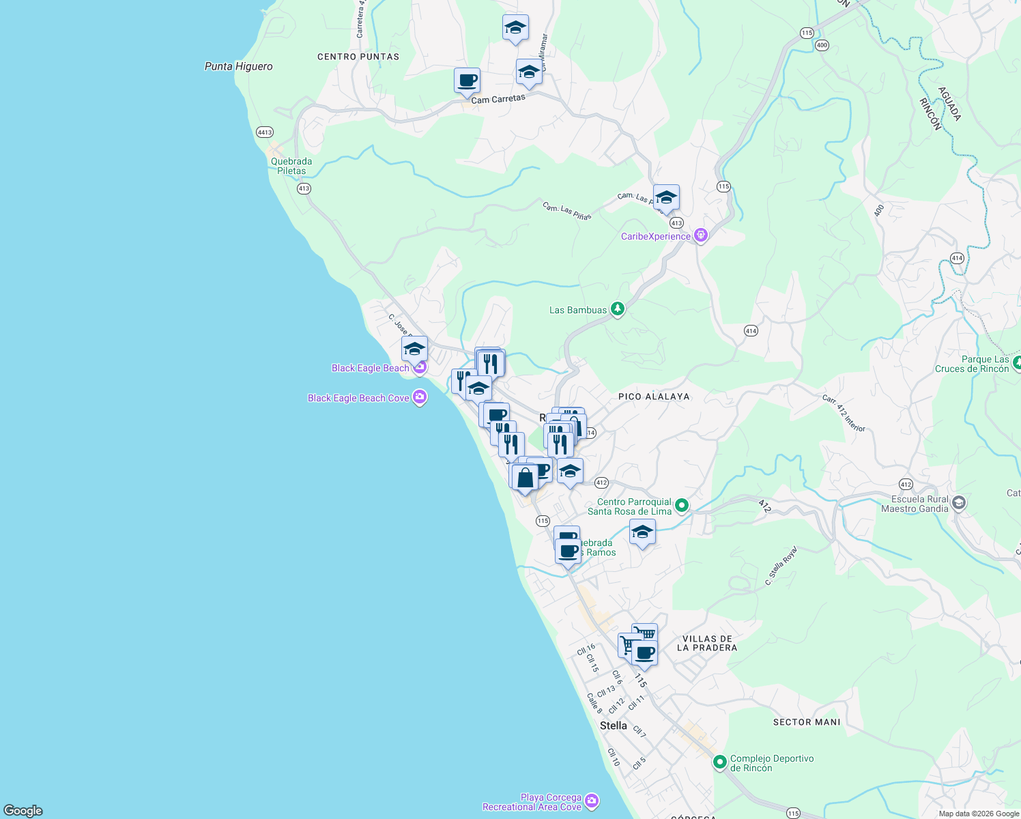Click the CaribeXperience attraction icon
The image size is (1021, 819).
point(700,235)
